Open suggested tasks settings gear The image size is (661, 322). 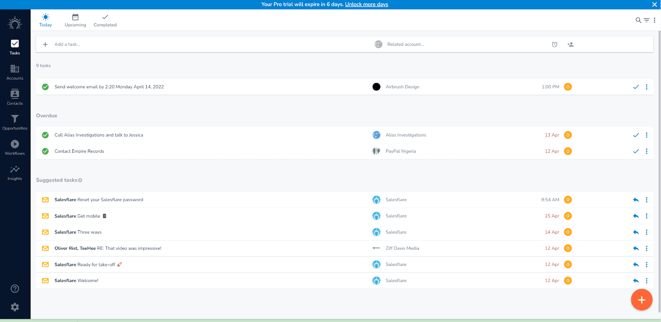coord(80,180)
